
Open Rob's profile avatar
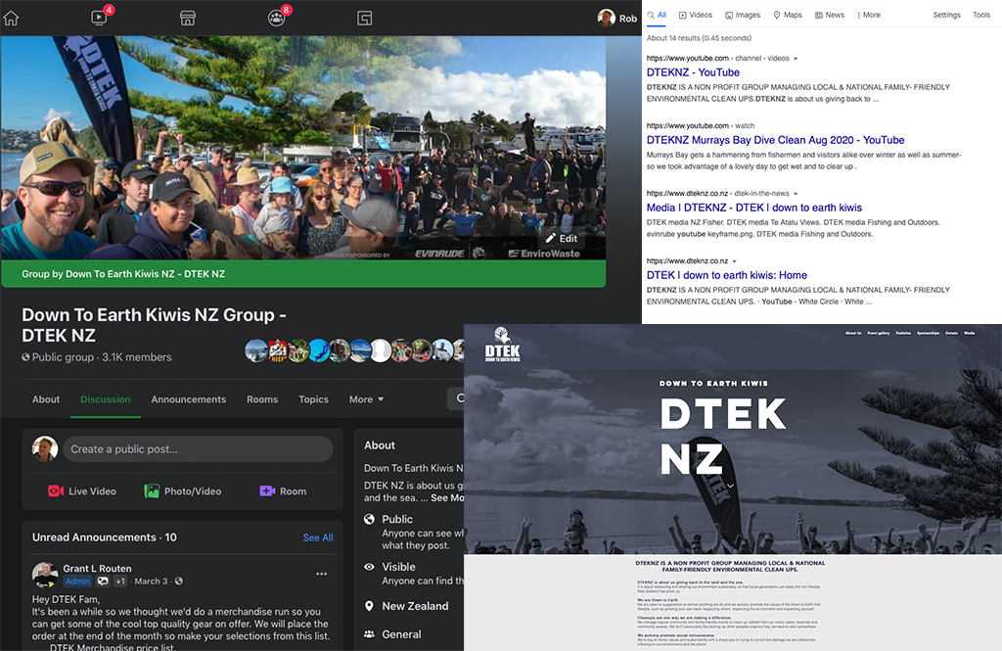pyautogui.click(x=606, y=18)
